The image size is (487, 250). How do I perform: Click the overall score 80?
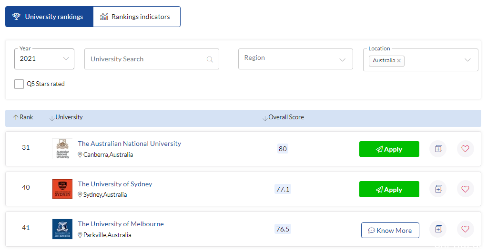click(283, 149)
